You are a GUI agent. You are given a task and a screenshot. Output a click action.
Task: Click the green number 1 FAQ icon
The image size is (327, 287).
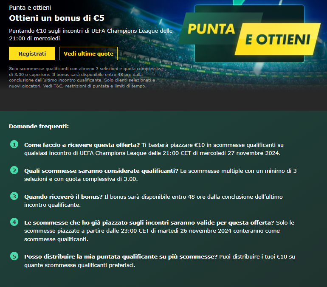tap(14, 144)
